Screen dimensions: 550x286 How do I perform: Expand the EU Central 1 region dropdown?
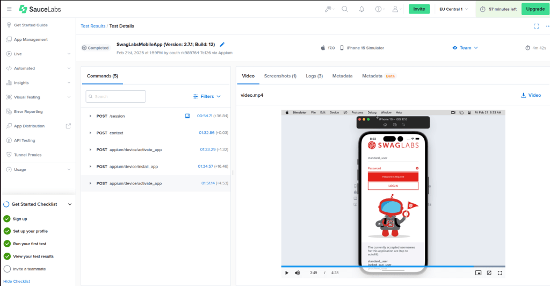coord(454,9)
